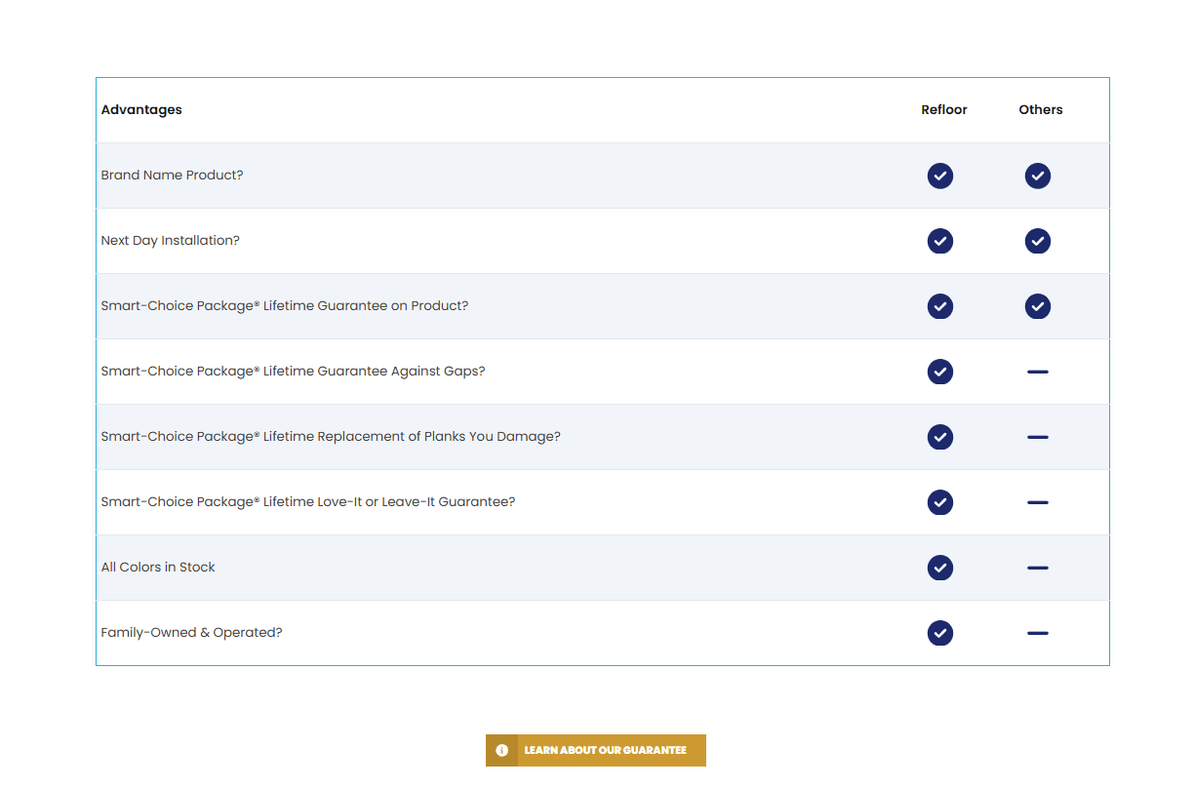This screenshot has width=1194, height=788.
Task: Click Refloor checkmark for Brand Name Product
Action: click(x=939, y=176)
